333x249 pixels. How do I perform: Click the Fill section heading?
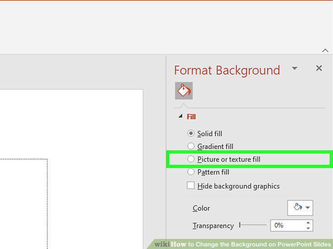(191, 117)
